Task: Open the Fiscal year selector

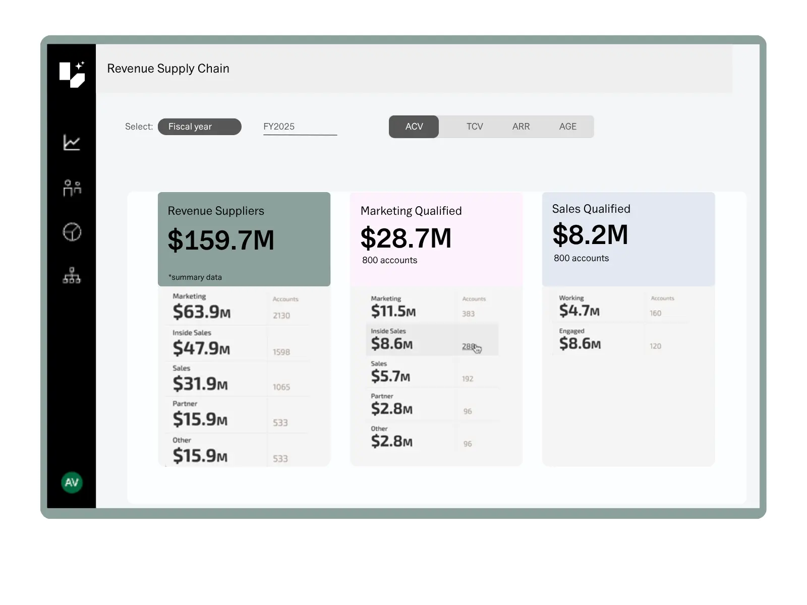Action: pos(199,127)
